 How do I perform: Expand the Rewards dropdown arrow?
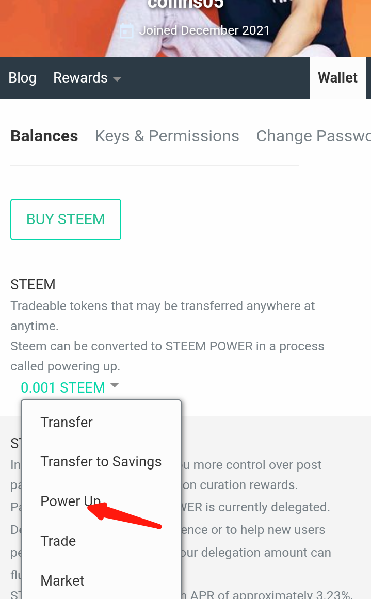pos(117,79)
